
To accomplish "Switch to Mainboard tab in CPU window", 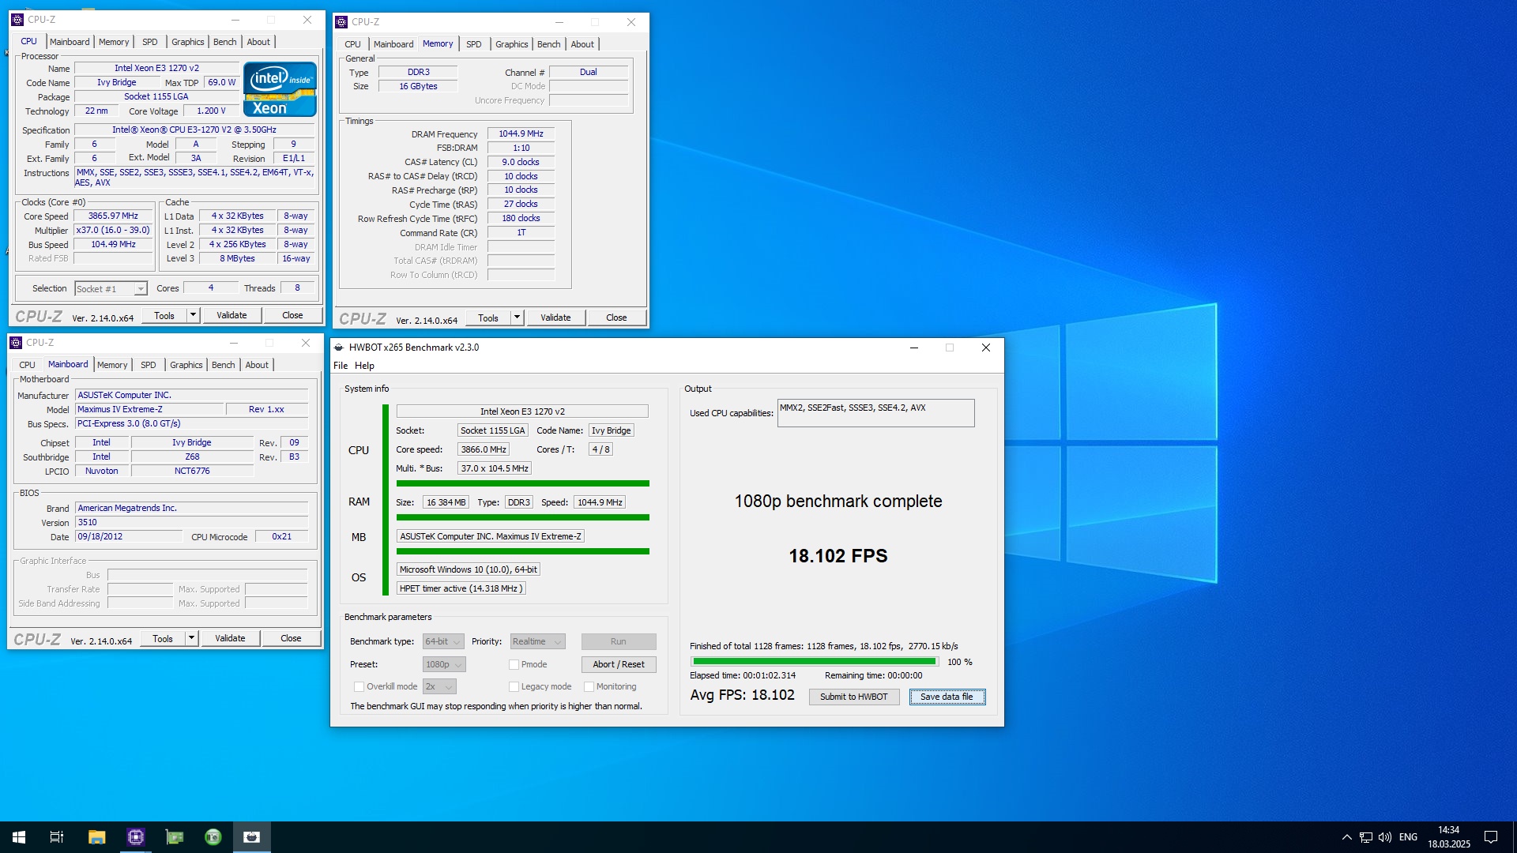I will [70, 42].
